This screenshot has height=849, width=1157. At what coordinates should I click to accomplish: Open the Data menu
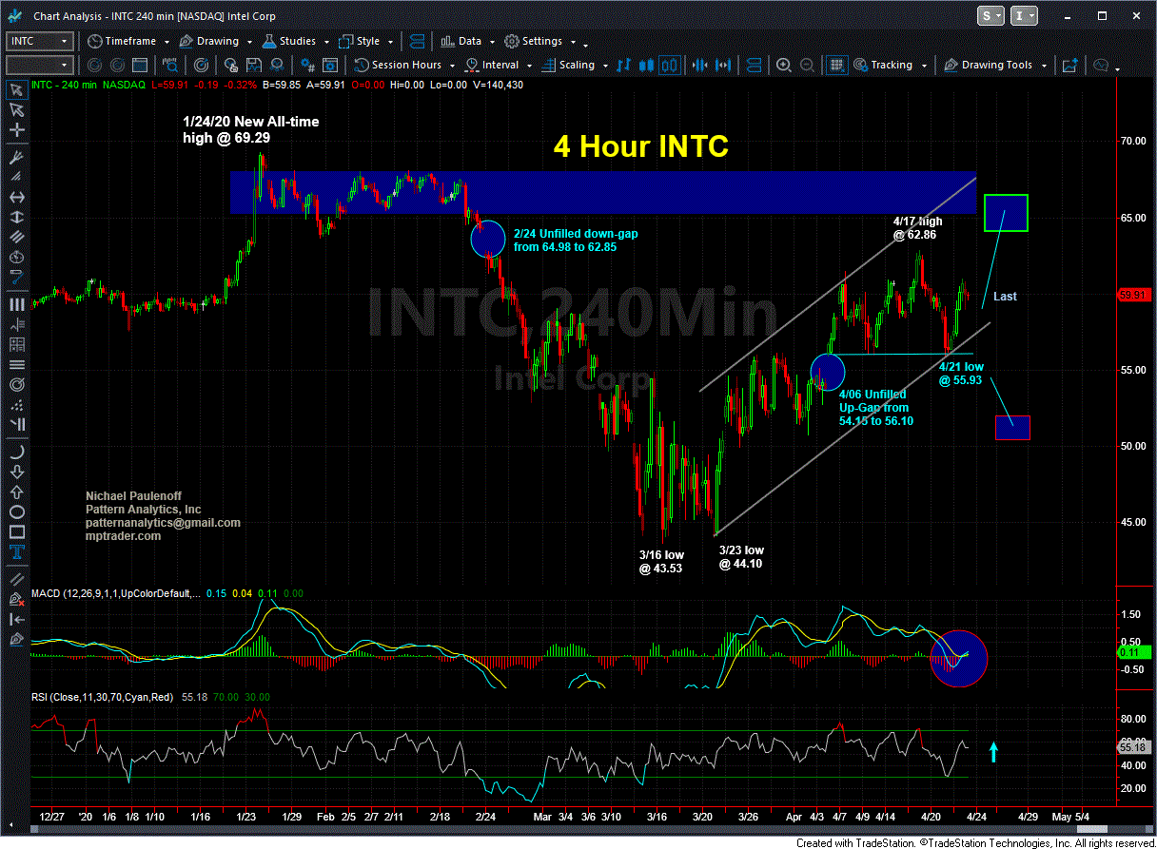point(461,42)
